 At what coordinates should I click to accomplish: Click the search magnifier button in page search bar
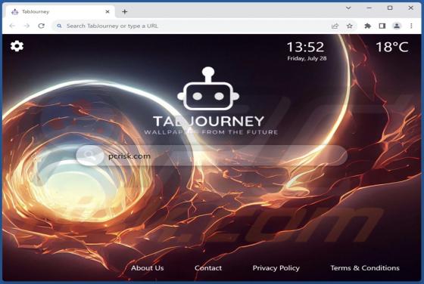pos(90,156)
